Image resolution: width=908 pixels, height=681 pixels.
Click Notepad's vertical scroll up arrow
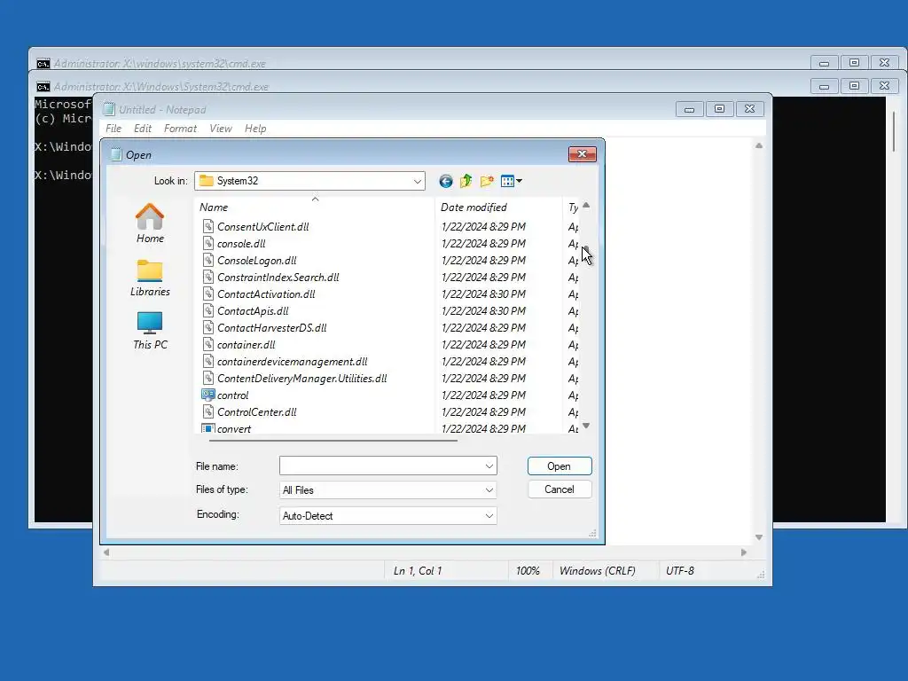759,146
